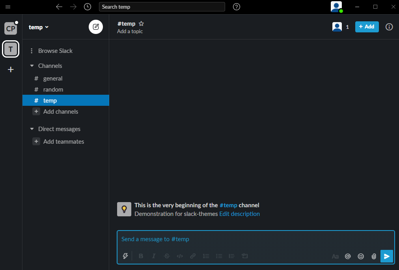Collapse the Direct messages section

32,129
